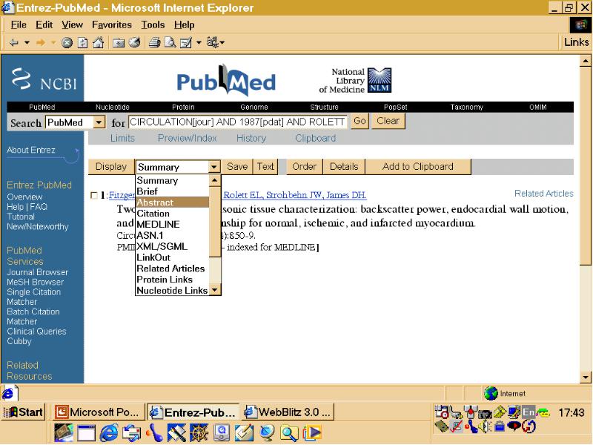Click the magnifier folder quick launch icon
The image size is (593, 445).
click(289, 433)
